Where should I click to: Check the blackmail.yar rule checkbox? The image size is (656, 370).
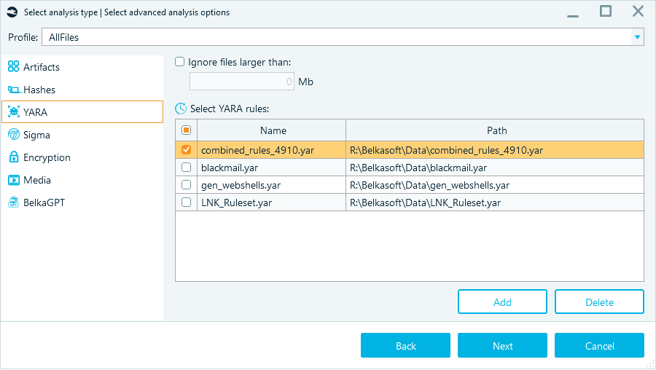point(186,168)
